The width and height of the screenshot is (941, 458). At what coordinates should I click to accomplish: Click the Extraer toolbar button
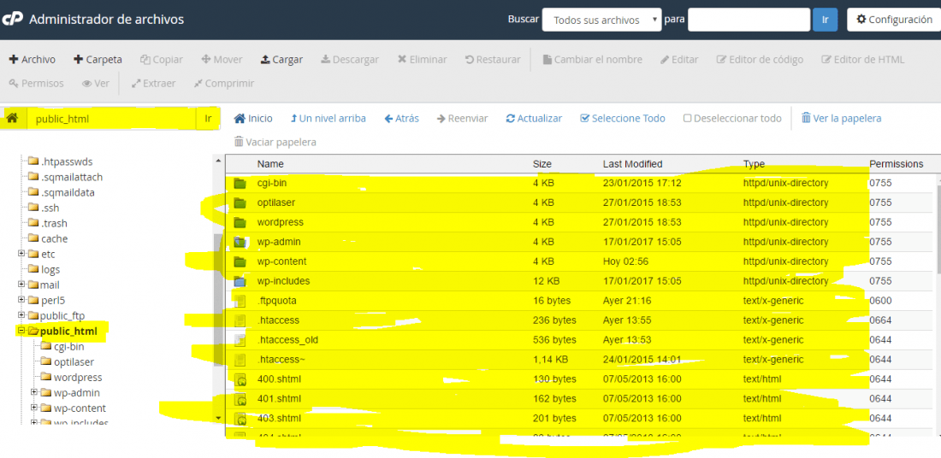(154, 84)
